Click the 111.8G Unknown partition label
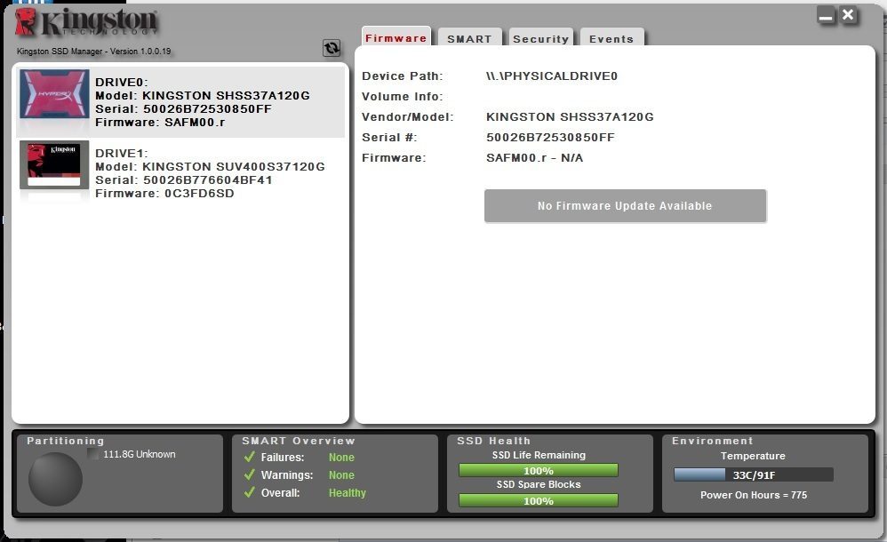This screenshot has width=887, height=542. point(140,454)
